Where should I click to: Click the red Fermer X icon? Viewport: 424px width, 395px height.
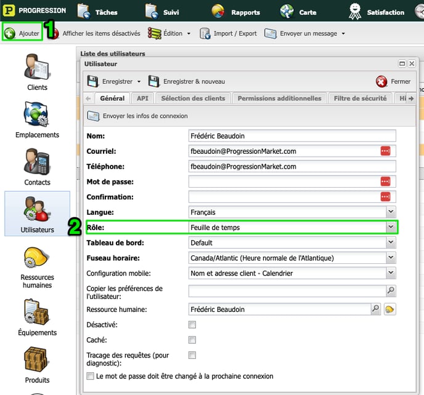[381, 81]
